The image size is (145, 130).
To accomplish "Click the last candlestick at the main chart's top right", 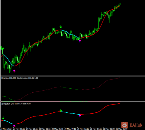I will 120,4.
